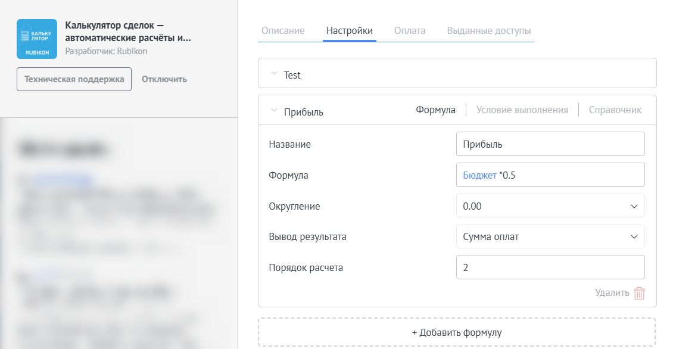
Task: Click the Test section title
Action: [x=292, y=75]
